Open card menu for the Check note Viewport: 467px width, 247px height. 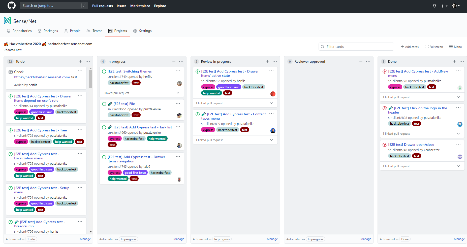click(80, 71)
